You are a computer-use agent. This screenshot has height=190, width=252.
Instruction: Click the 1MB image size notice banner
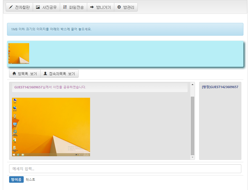(x=125, y=29)
